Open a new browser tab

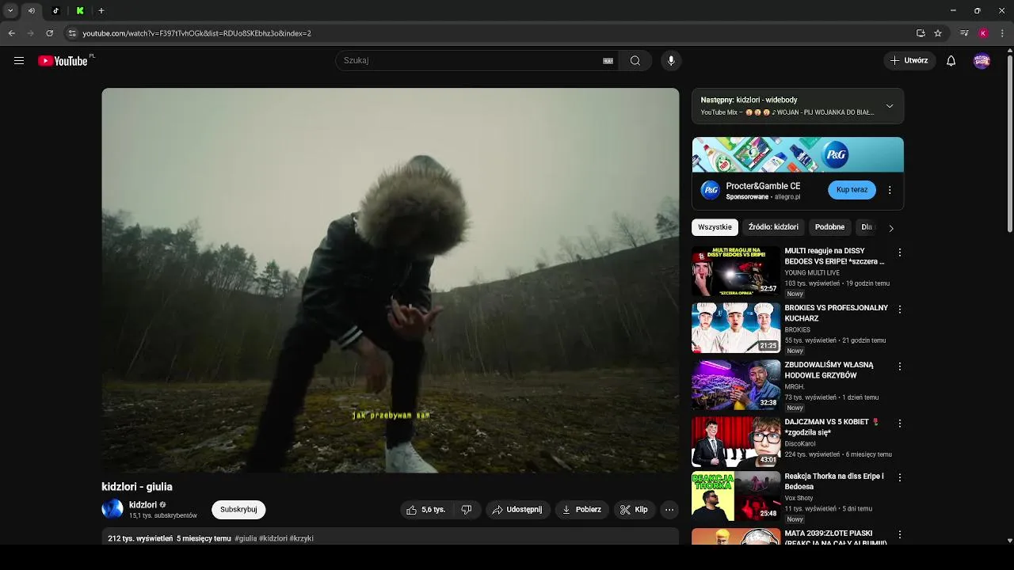click(101, 11)
